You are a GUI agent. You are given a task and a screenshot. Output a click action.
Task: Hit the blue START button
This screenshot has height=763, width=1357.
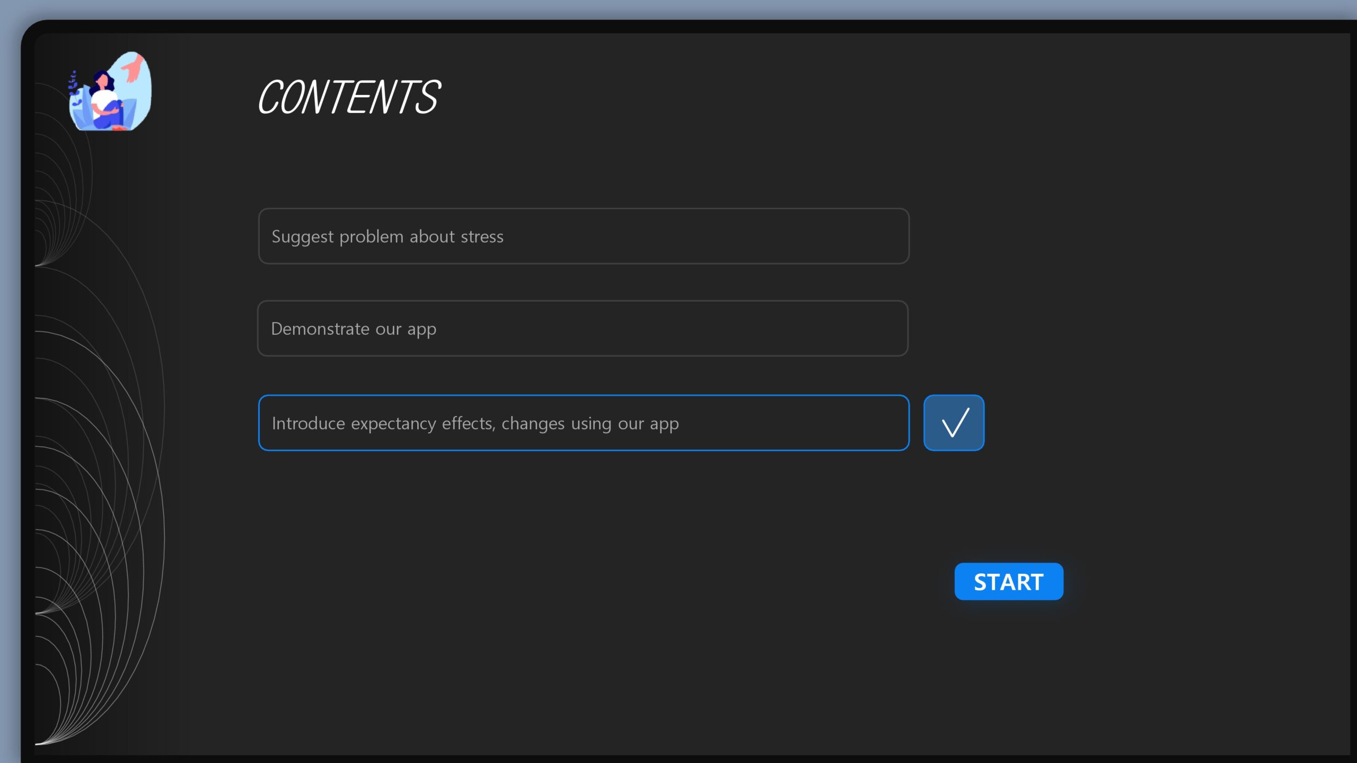coord(1009,582)
